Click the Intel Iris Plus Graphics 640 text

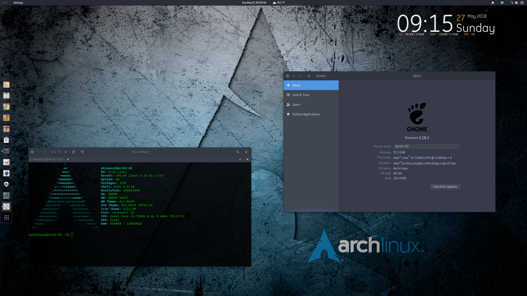(x=424, y=163)
